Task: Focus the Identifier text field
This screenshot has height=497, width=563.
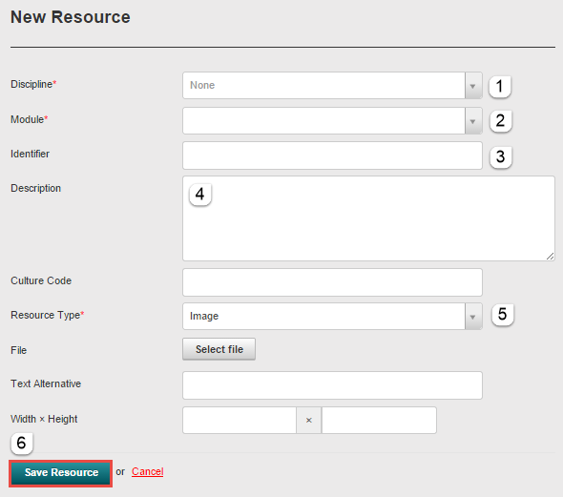Action: point(332,155)
